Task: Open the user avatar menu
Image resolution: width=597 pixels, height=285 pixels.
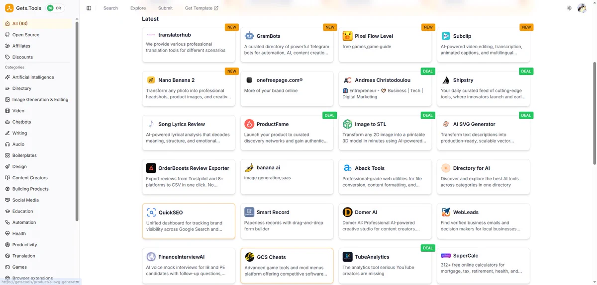Action: pos(582,8)
